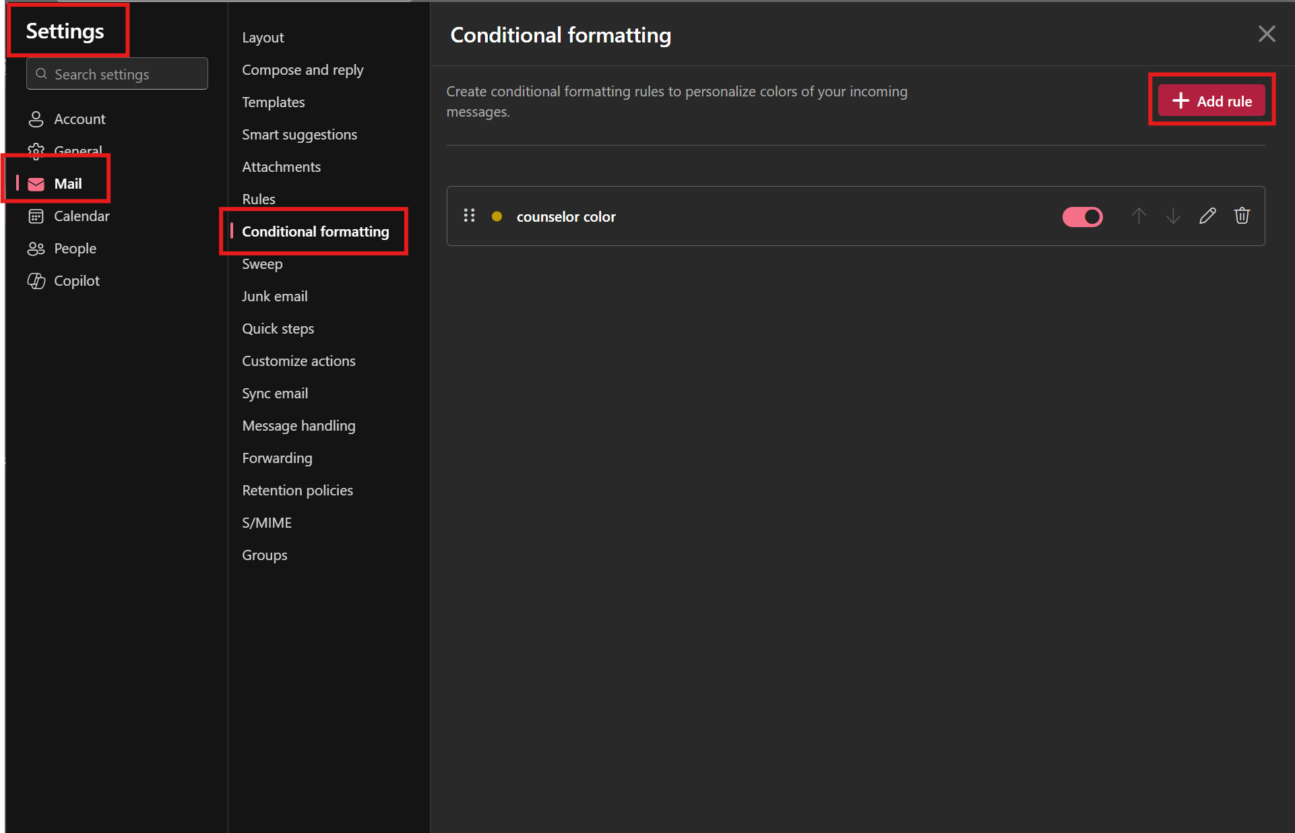Screen dimensions: 1295x833
Task: Click the Add rule button
Action: pos(1211,100)
